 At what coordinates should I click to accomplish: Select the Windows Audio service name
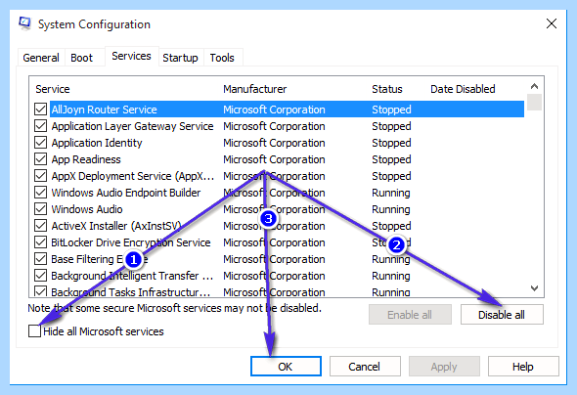tap(87, 209)
